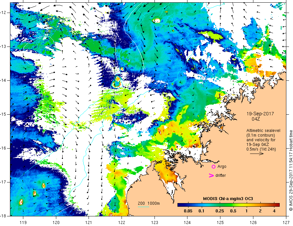
Task: Click the color bar tick label "1"
Action: (x=247, y=211)
